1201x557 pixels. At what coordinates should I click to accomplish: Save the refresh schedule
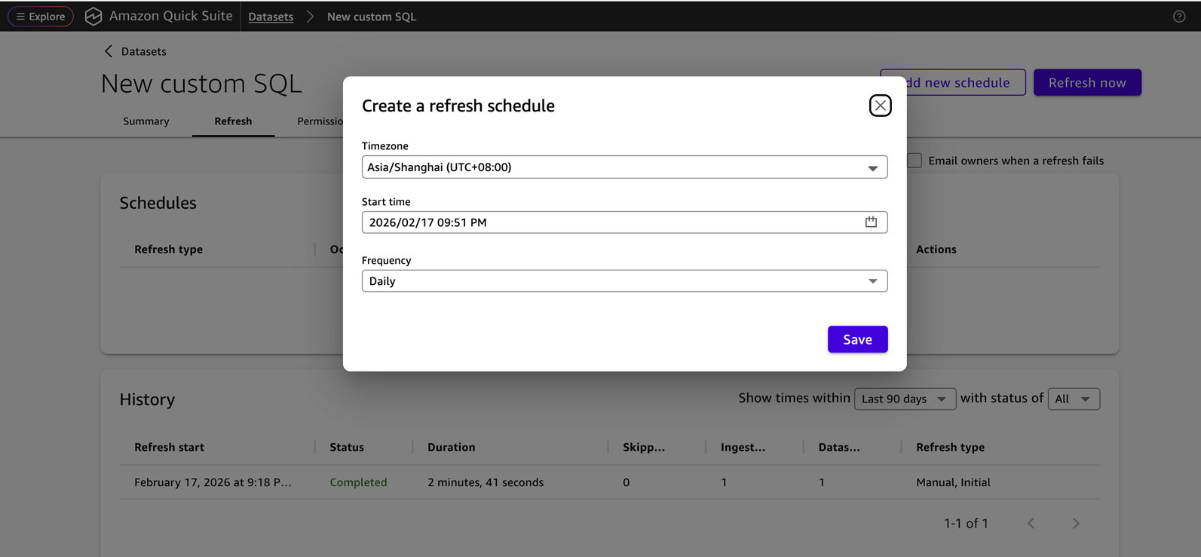coord(857,339)
